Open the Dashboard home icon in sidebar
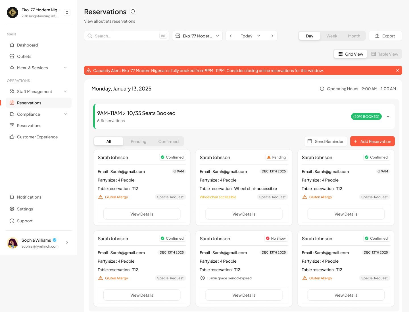This screenshot has width=409, height=312. pos(12,45)
